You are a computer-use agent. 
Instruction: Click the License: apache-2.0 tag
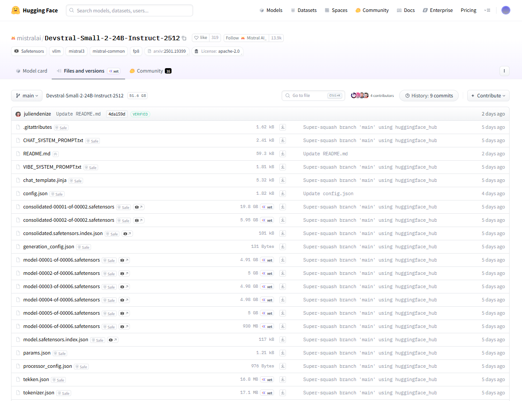217,51
